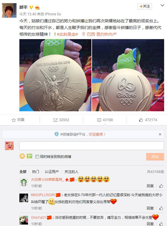Open comments via the 43188 speech-bubble icon
167x226 pixels.
click(99, 120)
